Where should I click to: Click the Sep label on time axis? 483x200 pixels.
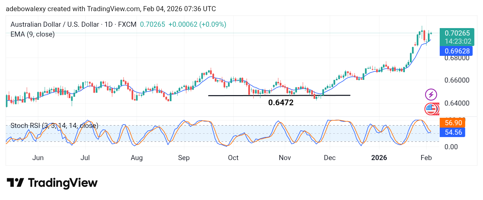tap(184, 158)
